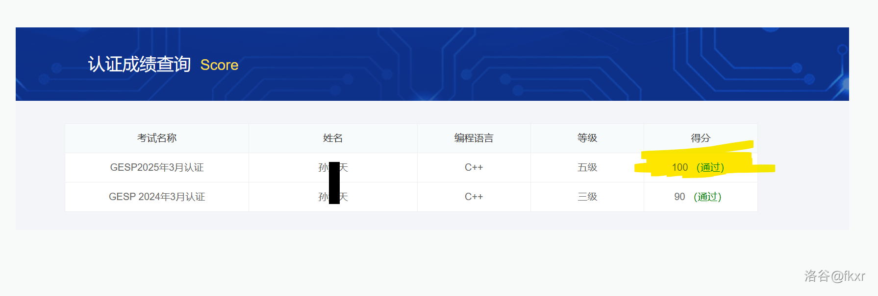Select the 考试名称 column header
Viewport: 878px width, 296px height.
tap(157, 138)
